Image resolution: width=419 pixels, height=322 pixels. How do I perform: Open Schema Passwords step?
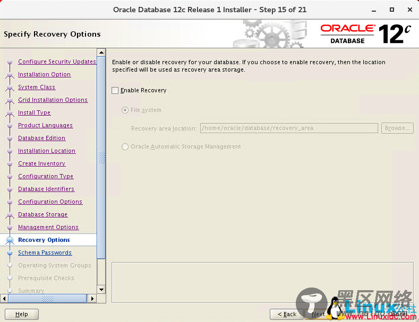pyautogui.click(x=45, y=253)
